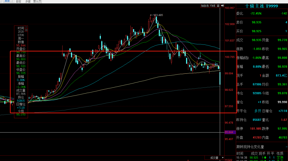288x161 pixels.
Task: Open the 自定 tab
Action: tap(19, 2)
